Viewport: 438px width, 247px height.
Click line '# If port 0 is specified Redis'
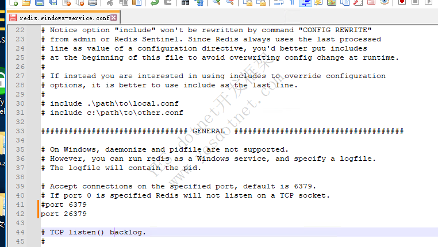(186, 195)
